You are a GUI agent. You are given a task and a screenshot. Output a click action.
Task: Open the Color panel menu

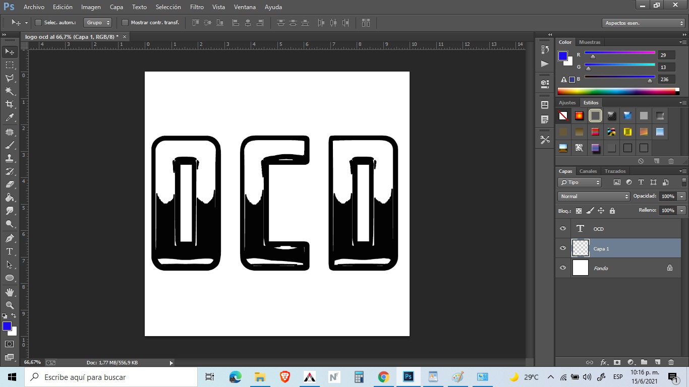683,42
